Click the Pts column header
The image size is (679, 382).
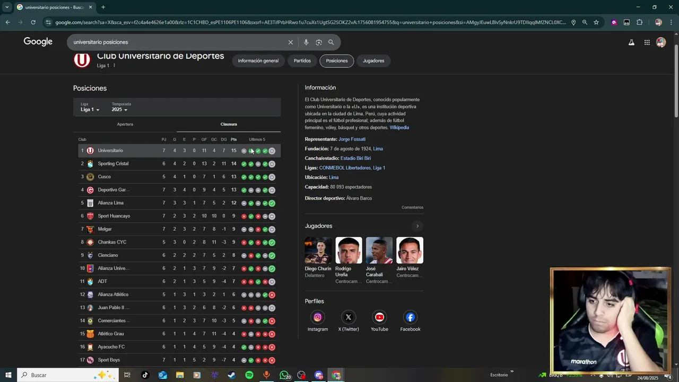(233, 140)
